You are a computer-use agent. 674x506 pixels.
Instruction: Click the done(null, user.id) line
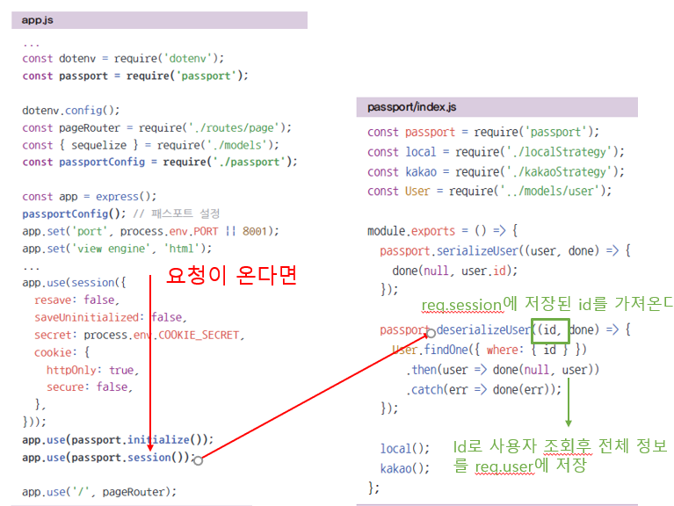(x=455, y=271)
